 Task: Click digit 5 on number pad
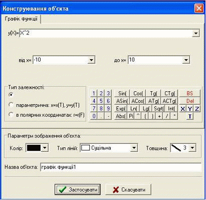(101, 101)
